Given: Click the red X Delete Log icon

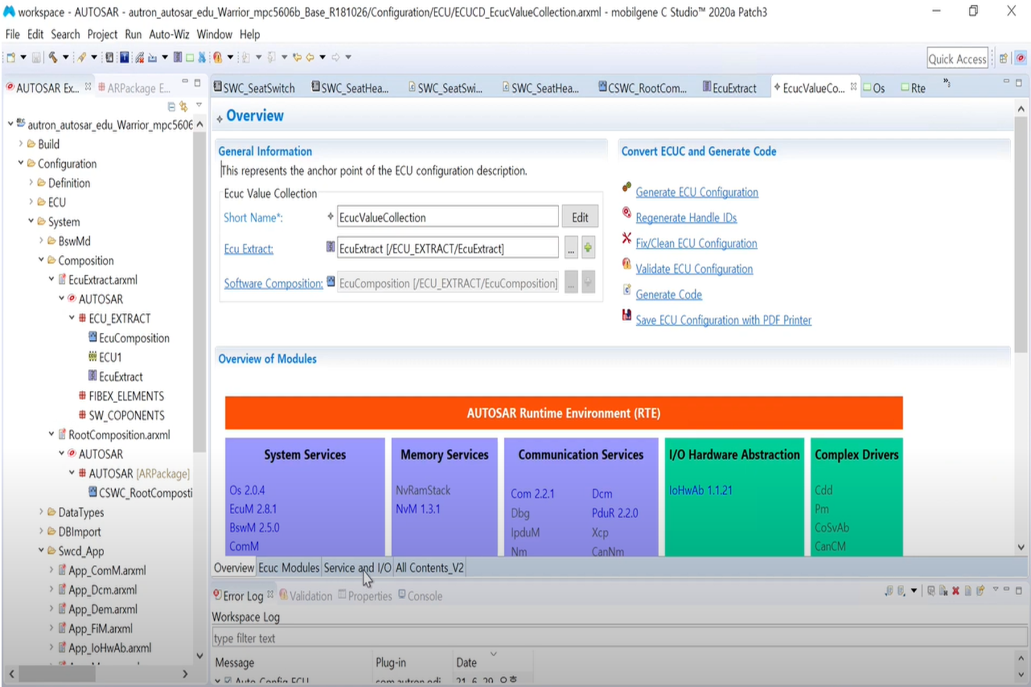Looking at the screenshot, I should [955, 591].
